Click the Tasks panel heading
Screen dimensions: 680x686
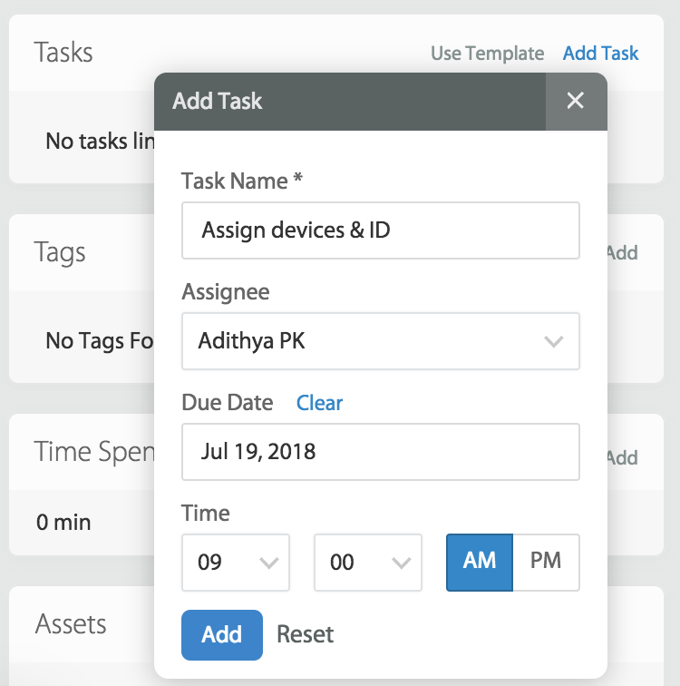point(63,53)
